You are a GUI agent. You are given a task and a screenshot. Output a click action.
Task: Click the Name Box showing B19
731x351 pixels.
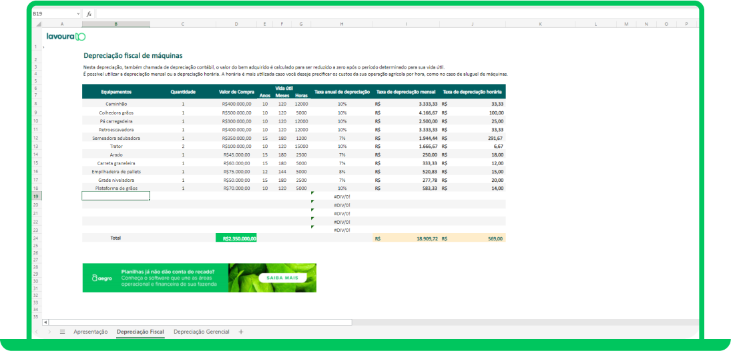[x=53, y=14]
